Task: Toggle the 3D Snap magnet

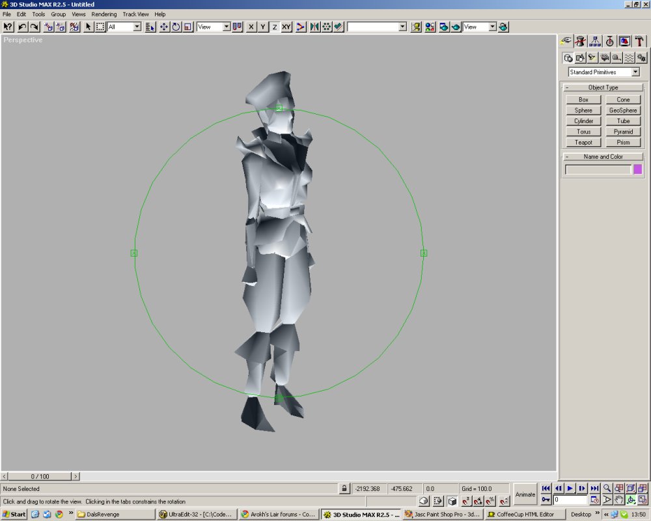Action: (466, 501)
